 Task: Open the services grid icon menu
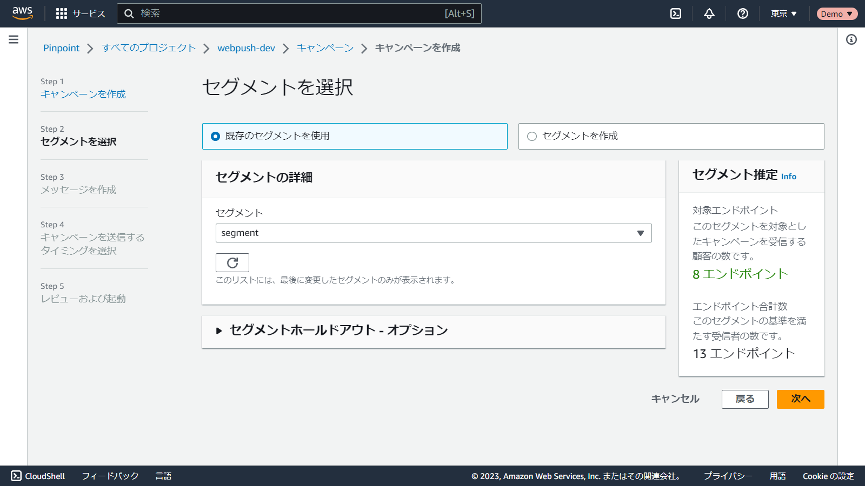pos(62,13)
